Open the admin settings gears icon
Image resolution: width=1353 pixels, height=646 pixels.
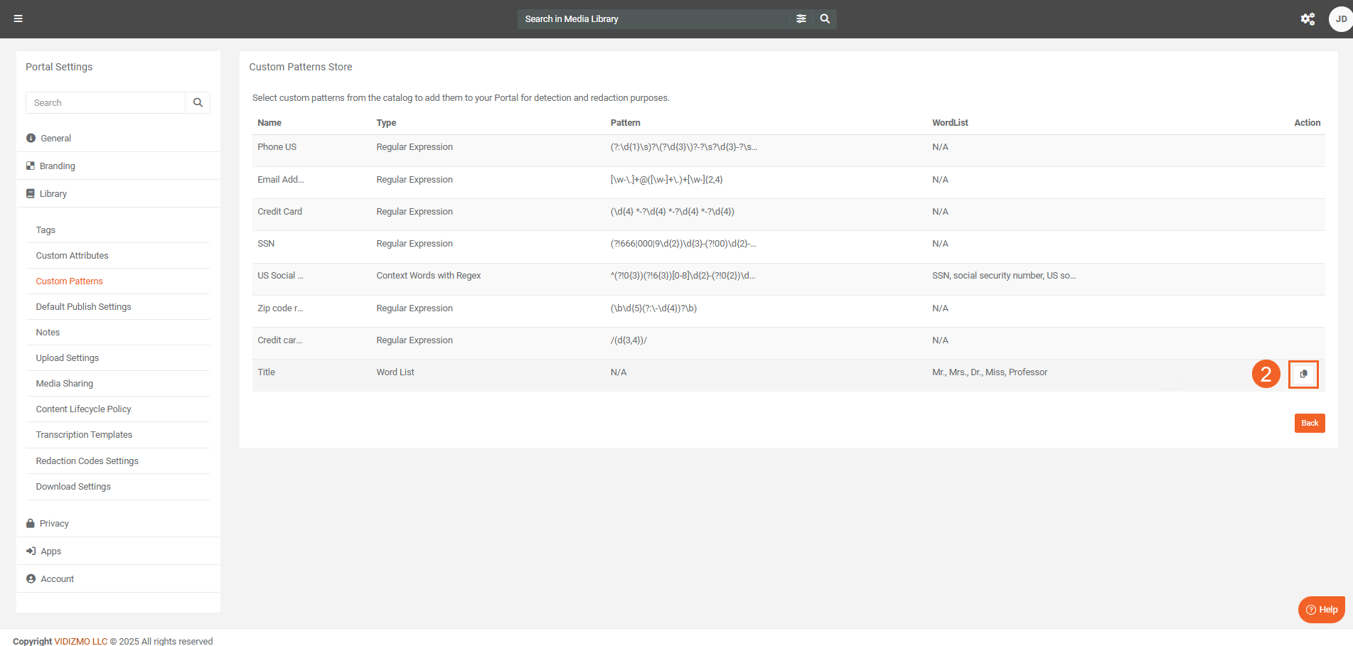point(1307,19)
